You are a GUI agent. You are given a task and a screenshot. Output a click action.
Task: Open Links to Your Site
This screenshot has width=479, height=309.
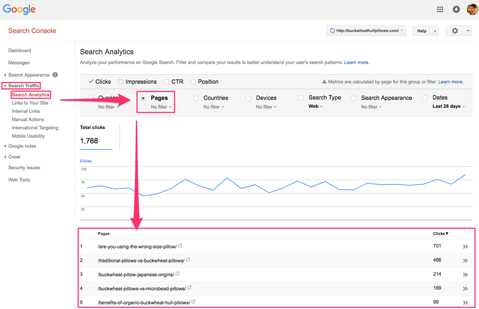click(x=30, y=103)
